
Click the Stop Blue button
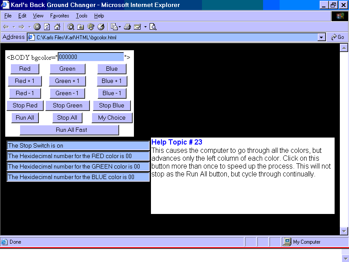pyautogui.click(x=112, y=106)
